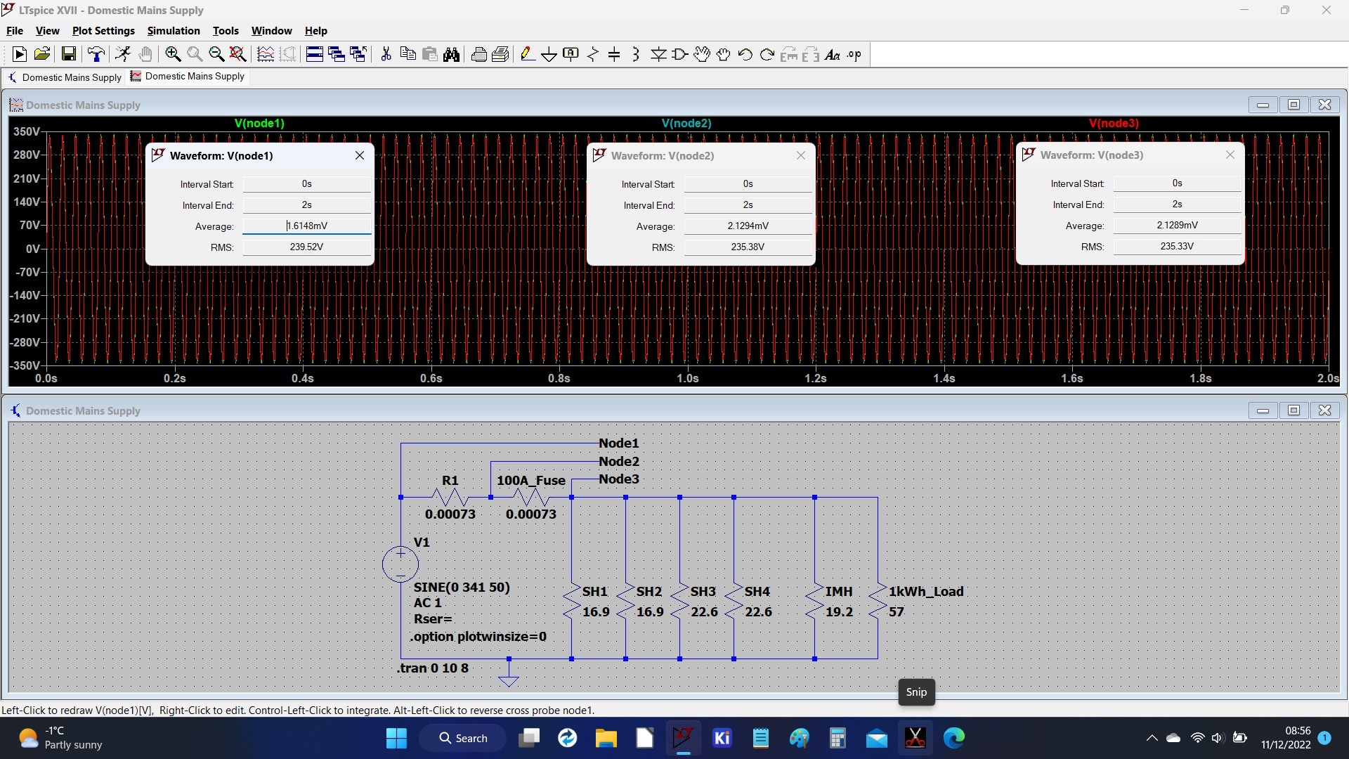Click the Close All Windows icon

[358, 54]
